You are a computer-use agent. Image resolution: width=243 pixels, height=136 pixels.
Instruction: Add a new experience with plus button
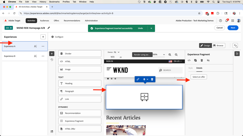click(43, 37)
